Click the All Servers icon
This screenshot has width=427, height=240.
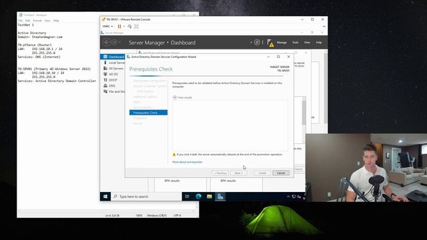click(x=105, y=68)
